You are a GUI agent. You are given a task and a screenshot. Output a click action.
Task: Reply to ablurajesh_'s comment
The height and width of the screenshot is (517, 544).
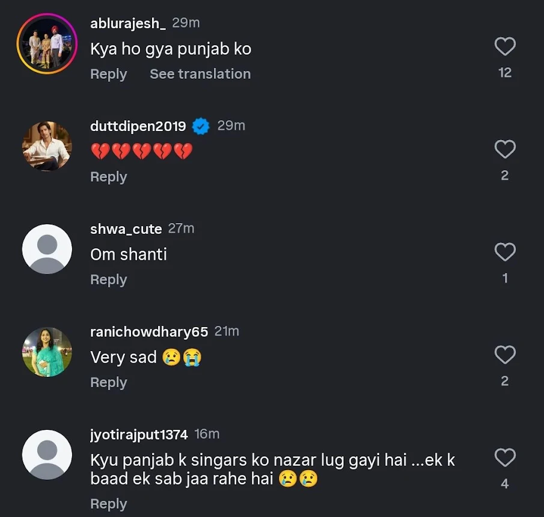click(108, 74)
